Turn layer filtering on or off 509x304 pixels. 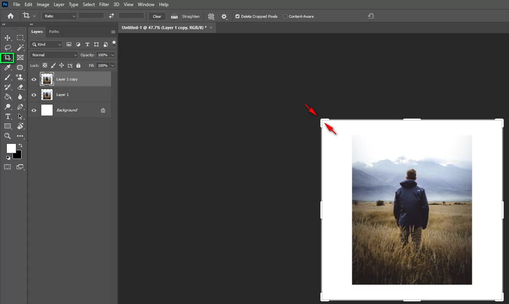tap(114, 44)
